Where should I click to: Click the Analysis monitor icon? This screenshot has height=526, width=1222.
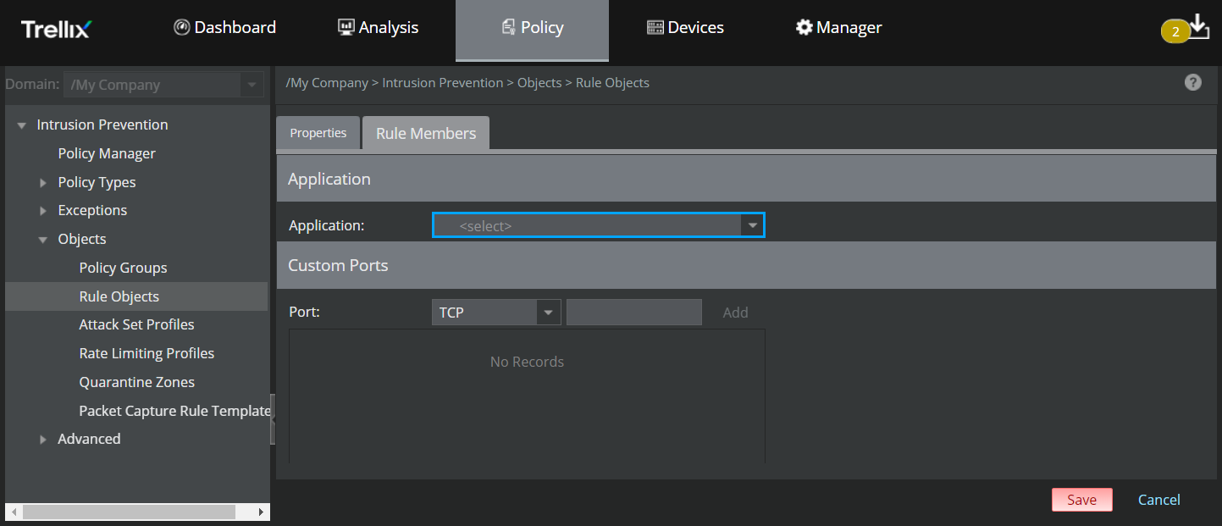click(346, 27)
